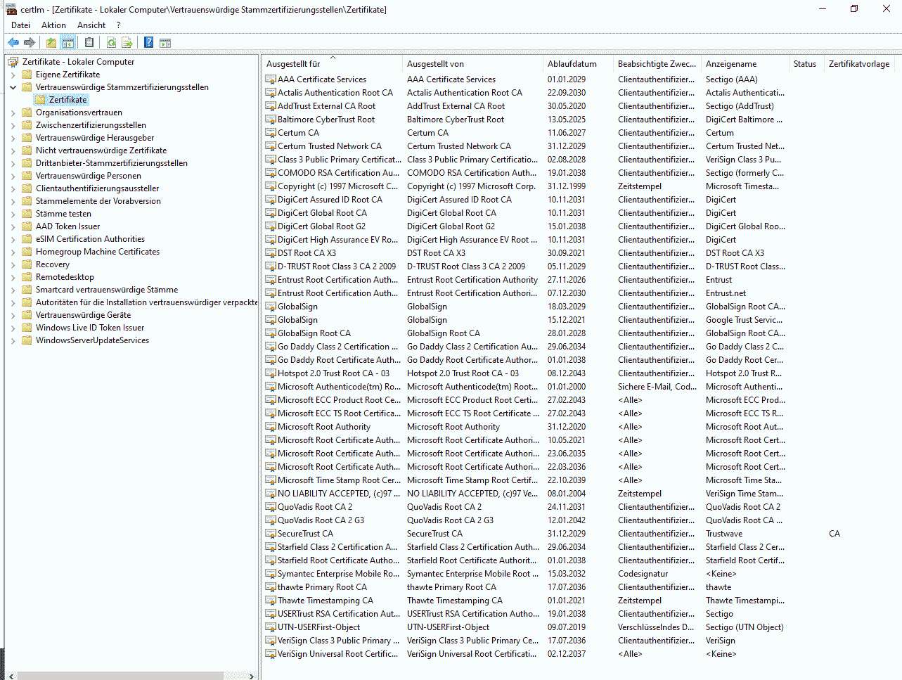The image size is (902, 680).
Task: Click the tree pane horizontal scrollbar
Action: coord(120,676)
